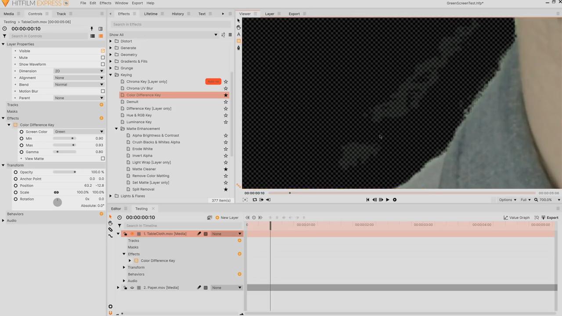Open the viewer Full resolution dropdown
The image size is (562, 316).
[x=526, y=200]
